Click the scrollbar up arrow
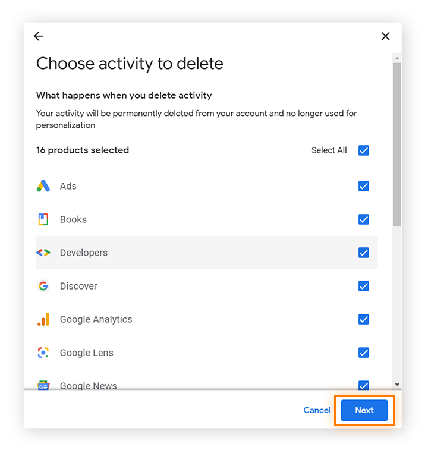This screenshot has height=453, width=425. 397,58
